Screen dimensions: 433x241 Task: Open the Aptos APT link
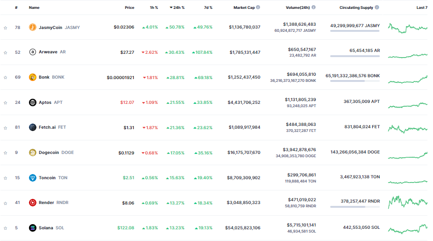[x=50, y=102]
